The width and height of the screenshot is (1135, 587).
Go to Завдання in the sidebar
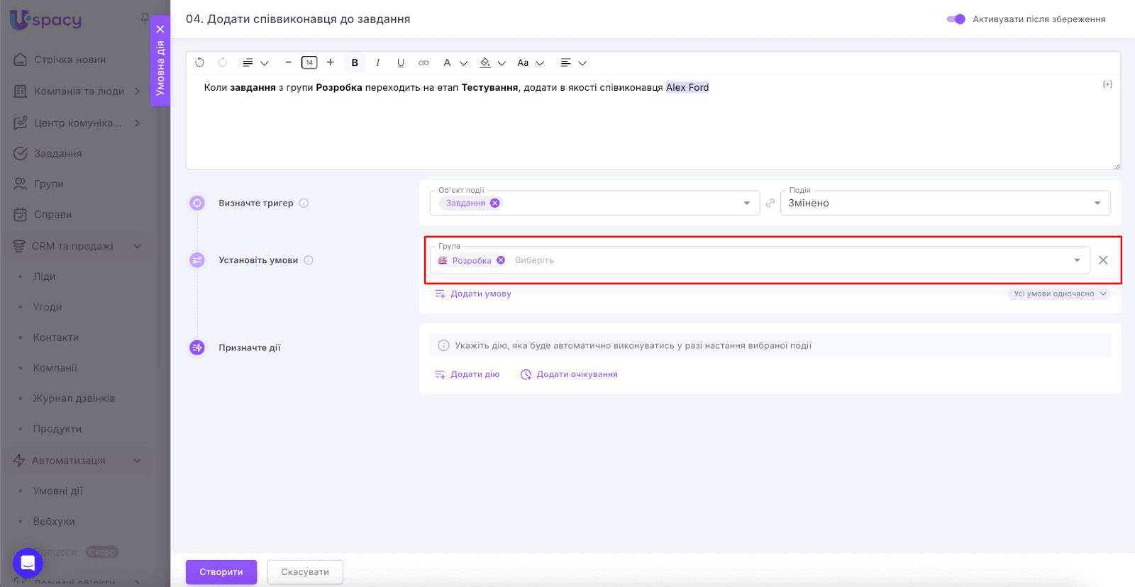(x=58, y=153)
